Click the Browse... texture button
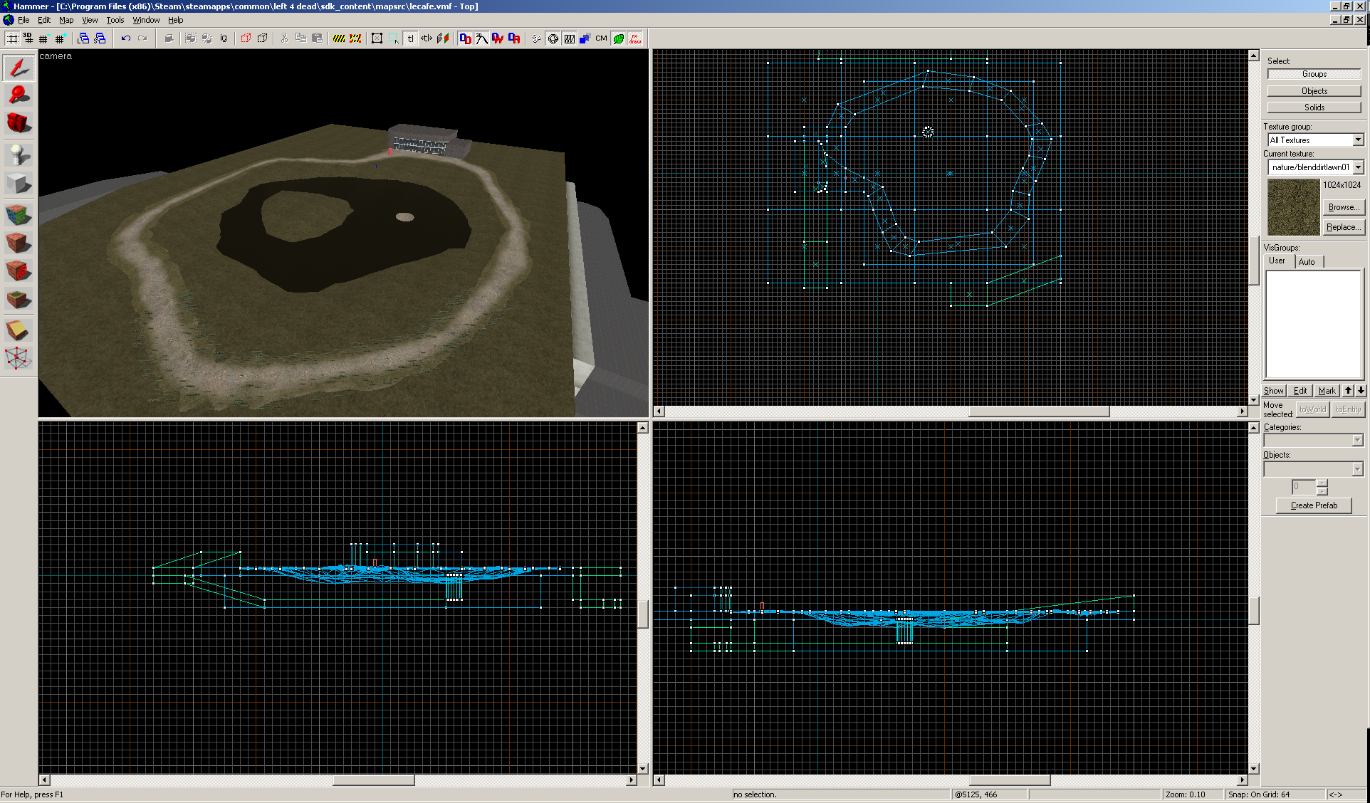 click(1343, 207)
